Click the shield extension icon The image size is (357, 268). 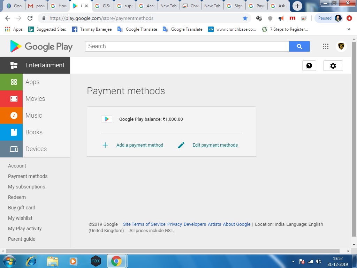click(270, 18)
